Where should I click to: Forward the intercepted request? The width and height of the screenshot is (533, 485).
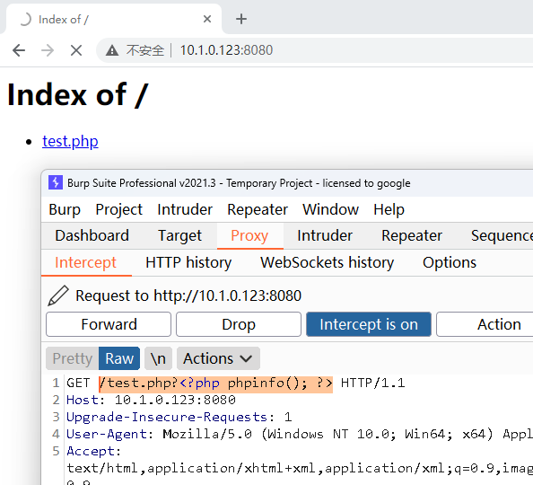tap(109, 324)
